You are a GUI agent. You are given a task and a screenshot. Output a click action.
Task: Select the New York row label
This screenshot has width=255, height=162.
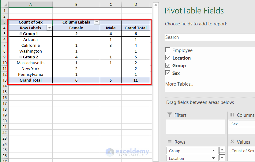click(x=30, y=69)
